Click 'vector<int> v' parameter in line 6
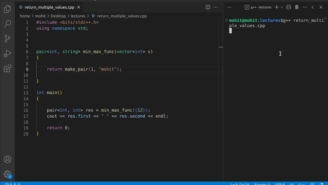Viewport: 328px width, 185px height. pos(133,52)
